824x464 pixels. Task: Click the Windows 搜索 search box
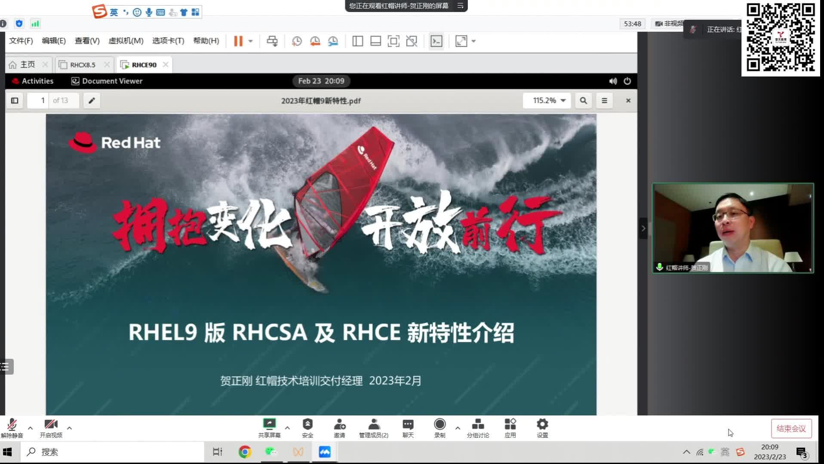pos(112,452)
